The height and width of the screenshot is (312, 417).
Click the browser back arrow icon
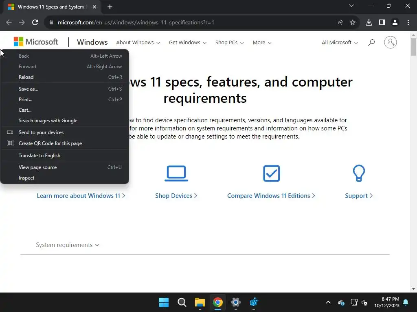pos(9,23)
